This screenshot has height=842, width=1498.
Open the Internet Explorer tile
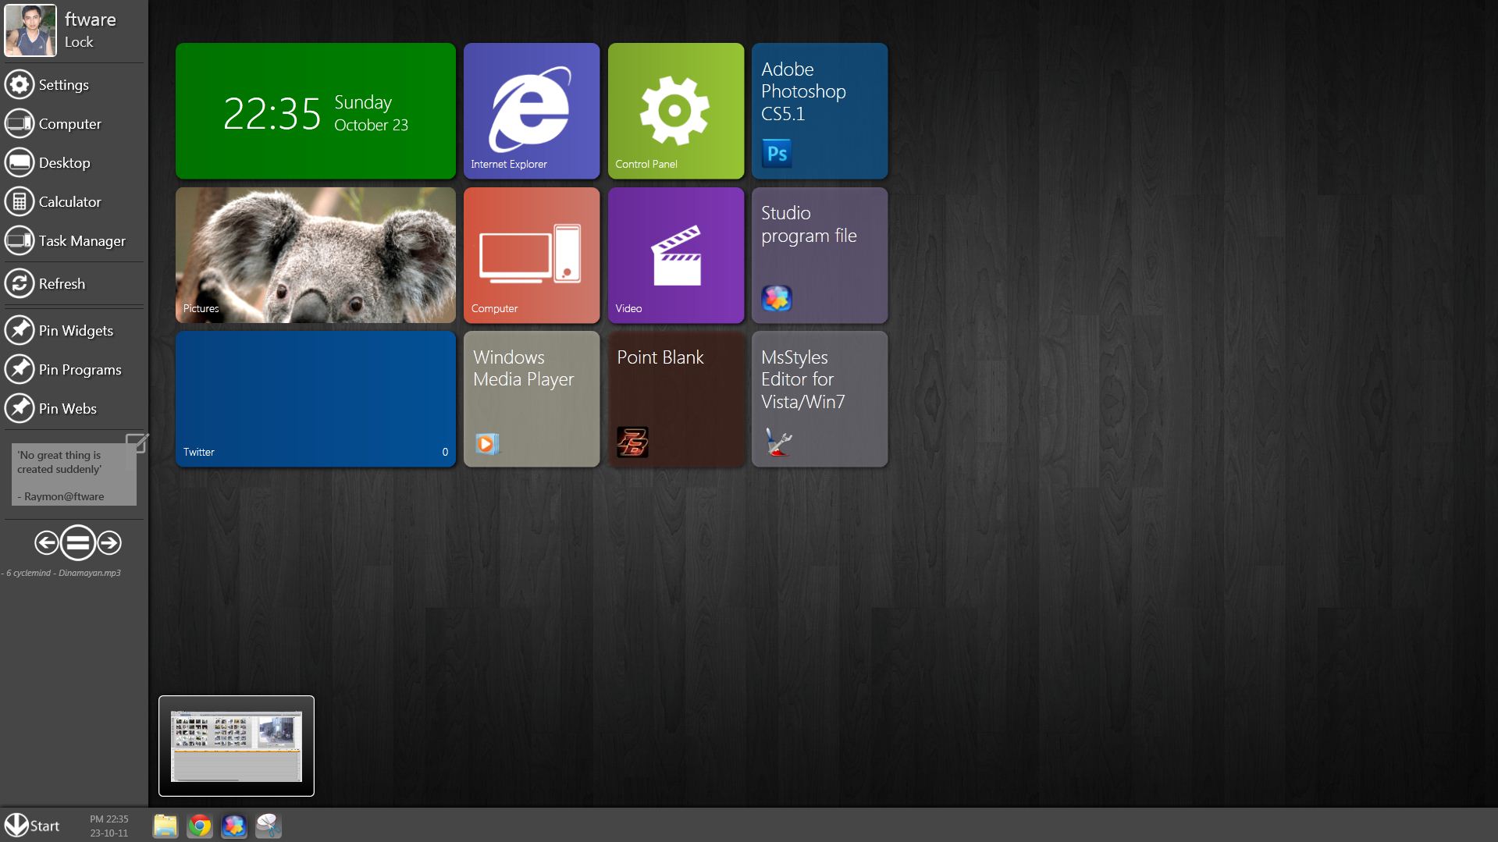click(532, 111)
